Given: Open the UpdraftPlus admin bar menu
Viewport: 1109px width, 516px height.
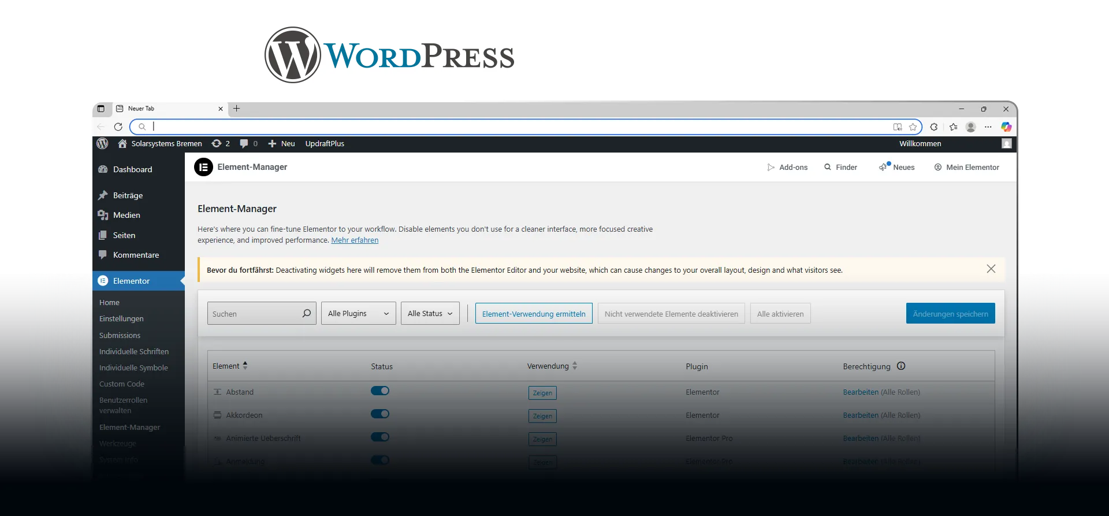Looking at the screenshot, I should [x=325, y=143].
